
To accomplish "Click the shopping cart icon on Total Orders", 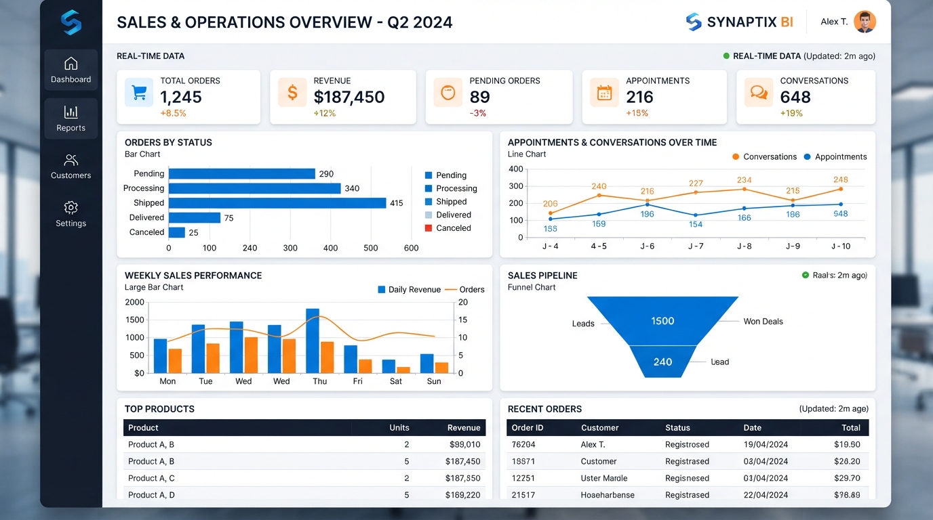I will click(139, 93).
